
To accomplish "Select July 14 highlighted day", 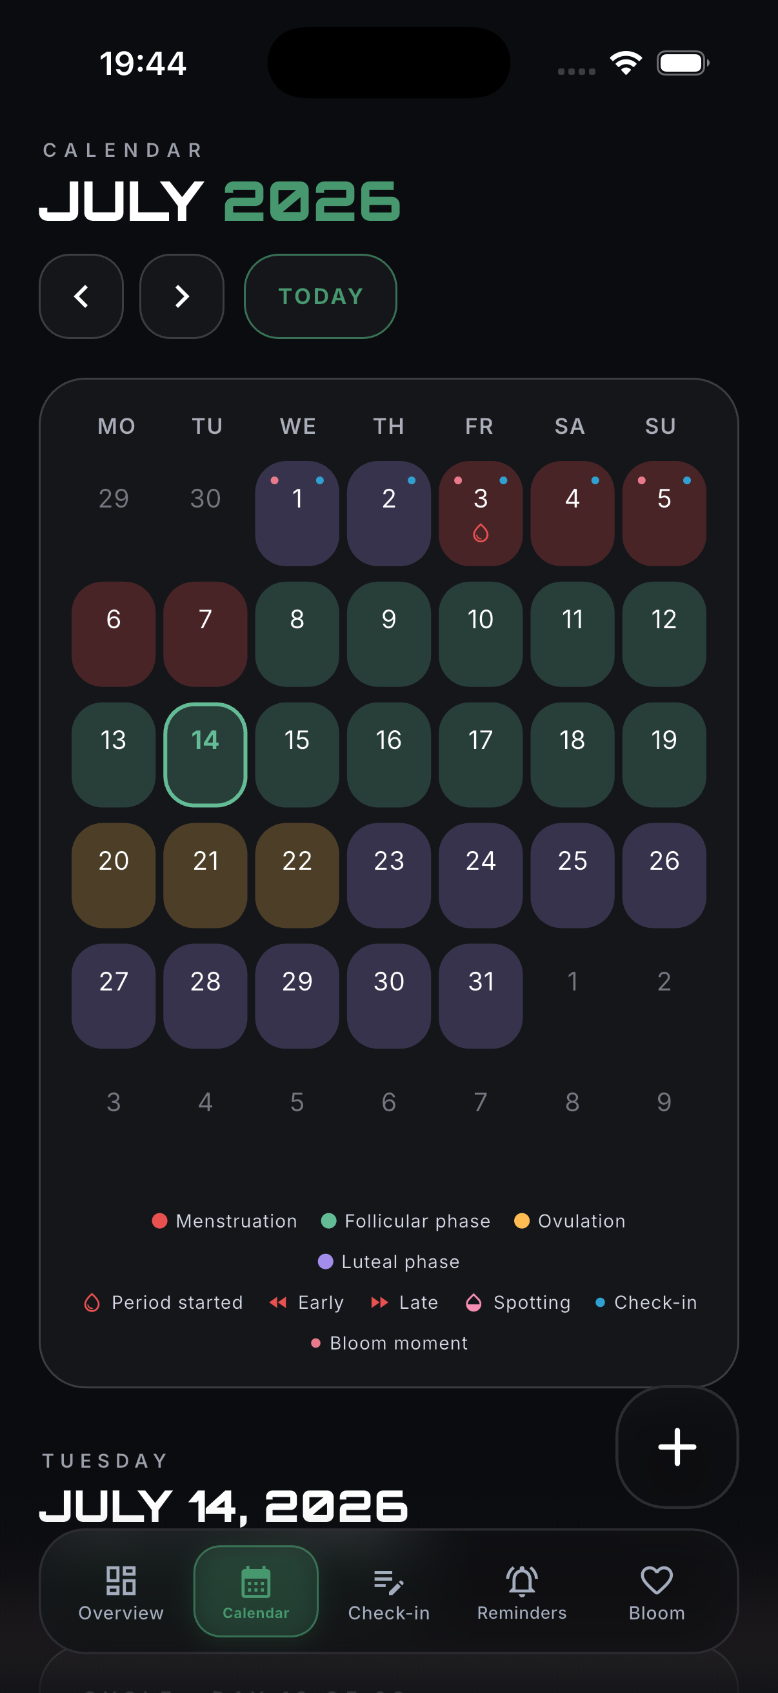I will coord(206,754).
